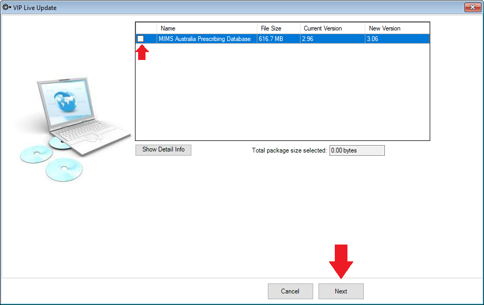Open Show Detail Info

[x=163, y=150]
